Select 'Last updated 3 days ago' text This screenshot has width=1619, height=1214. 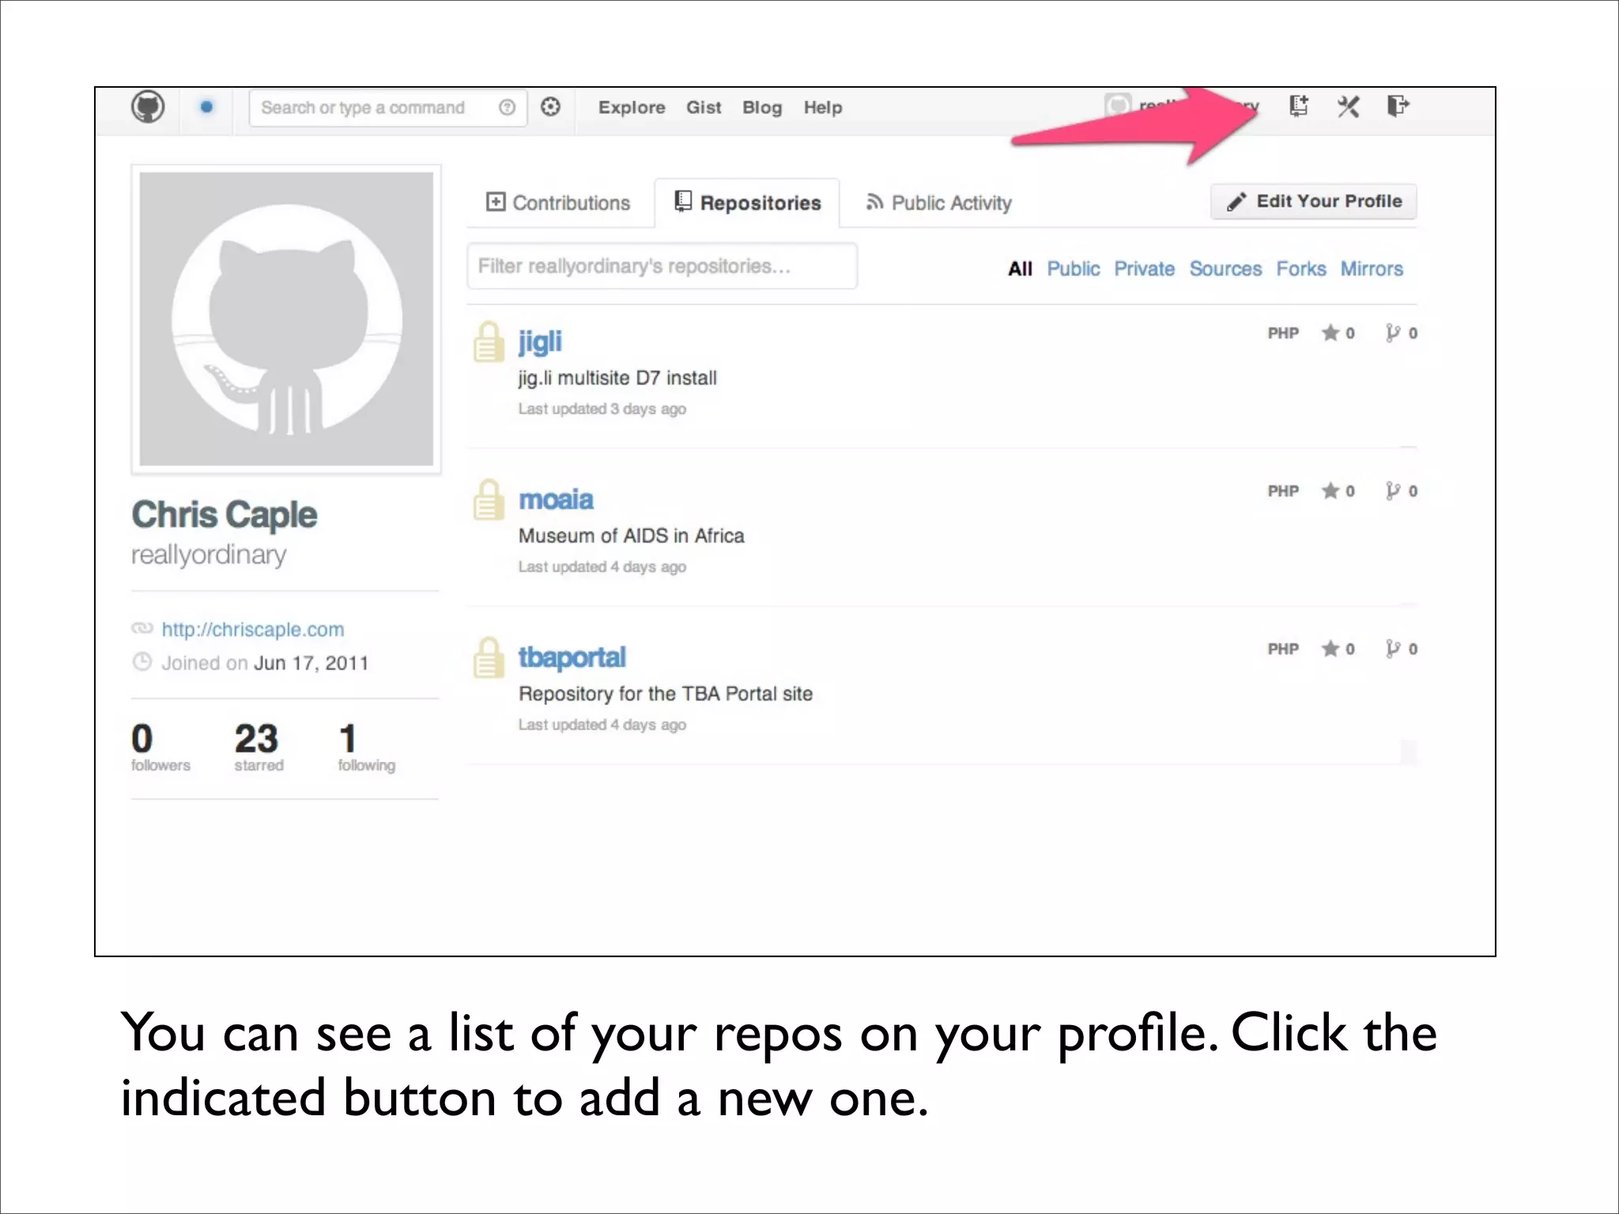click(602, 409)
